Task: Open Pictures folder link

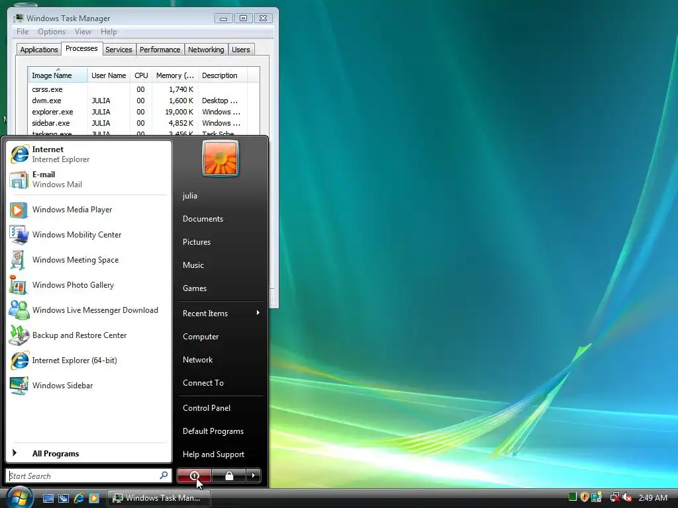Action: coord(220,242)
